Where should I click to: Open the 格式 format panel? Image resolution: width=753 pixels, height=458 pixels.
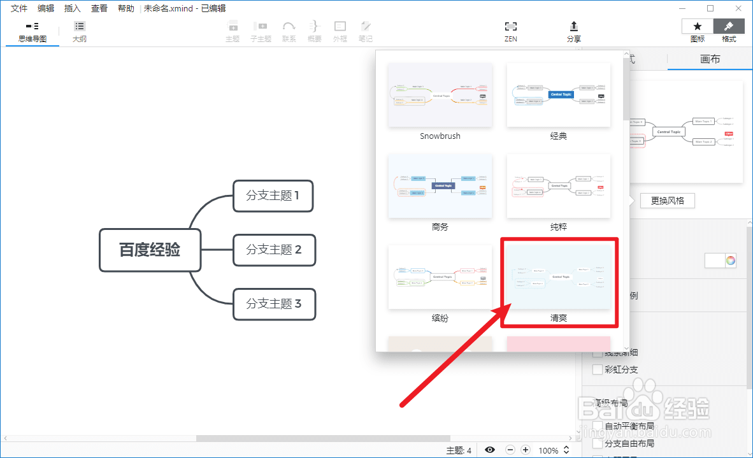pos(729,31)
